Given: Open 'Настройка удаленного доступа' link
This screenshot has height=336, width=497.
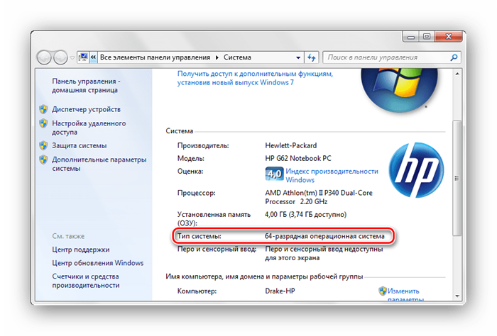Looking at the screenshot, I should (89, 128).
